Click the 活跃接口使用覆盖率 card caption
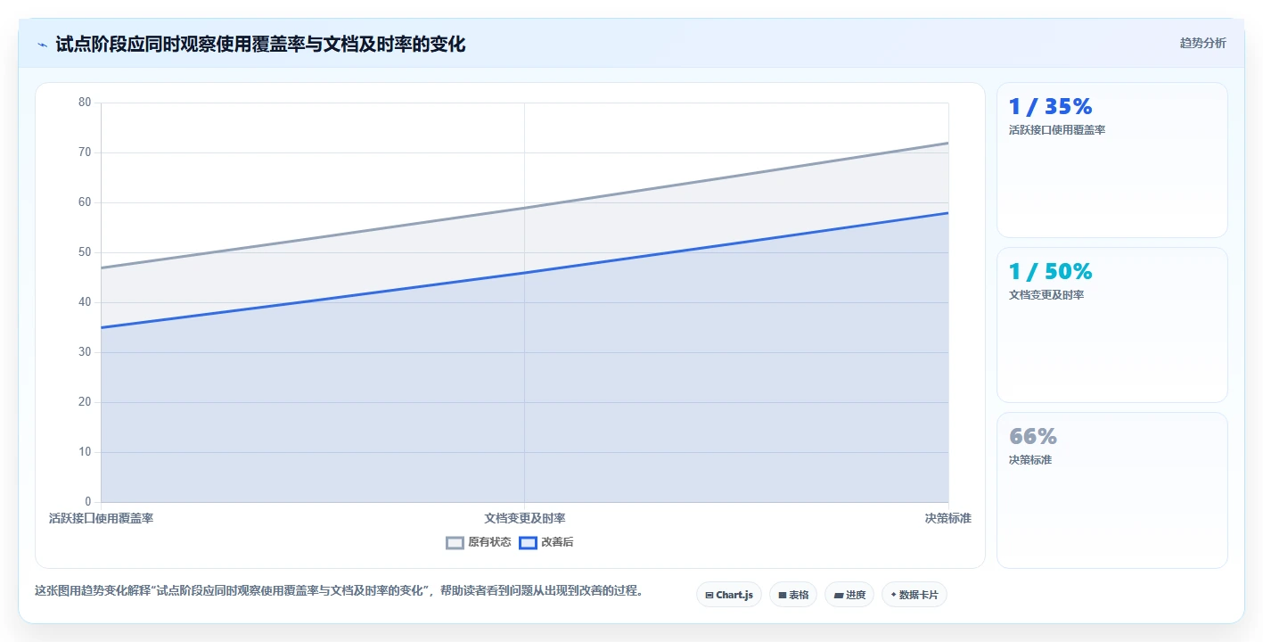 click(x=1057, y=130)
